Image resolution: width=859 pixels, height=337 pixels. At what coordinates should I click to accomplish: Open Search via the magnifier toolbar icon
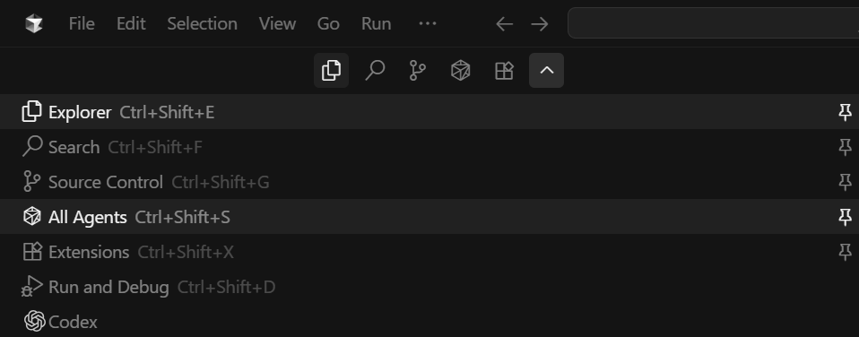click(375, 70)
